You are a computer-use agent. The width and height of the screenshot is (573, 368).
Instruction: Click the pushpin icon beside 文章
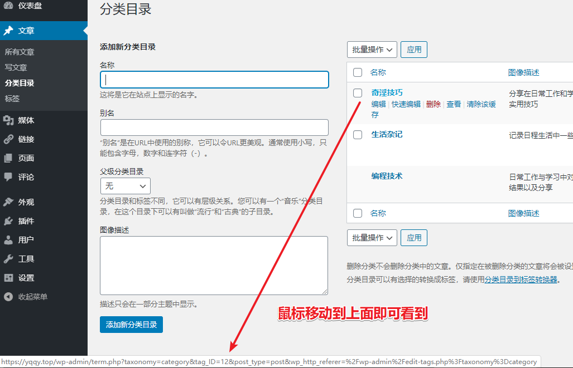click(x=8, y=31)
